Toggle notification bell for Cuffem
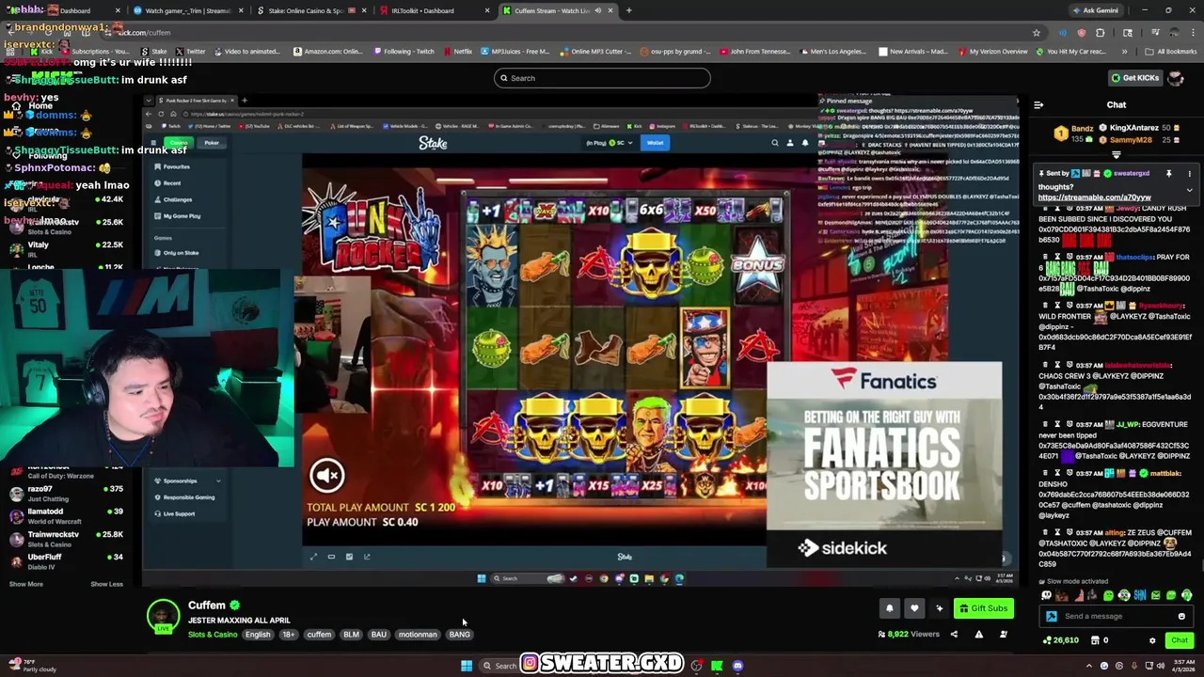The height and width of the screenshot is (677, 1204). pyautogui.click(x=889, y=608)
